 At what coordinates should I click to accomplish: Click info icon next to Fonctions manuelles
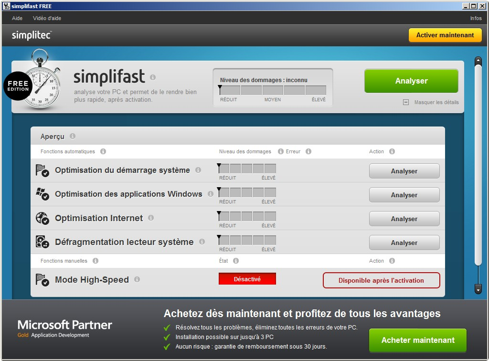[96, 261]
